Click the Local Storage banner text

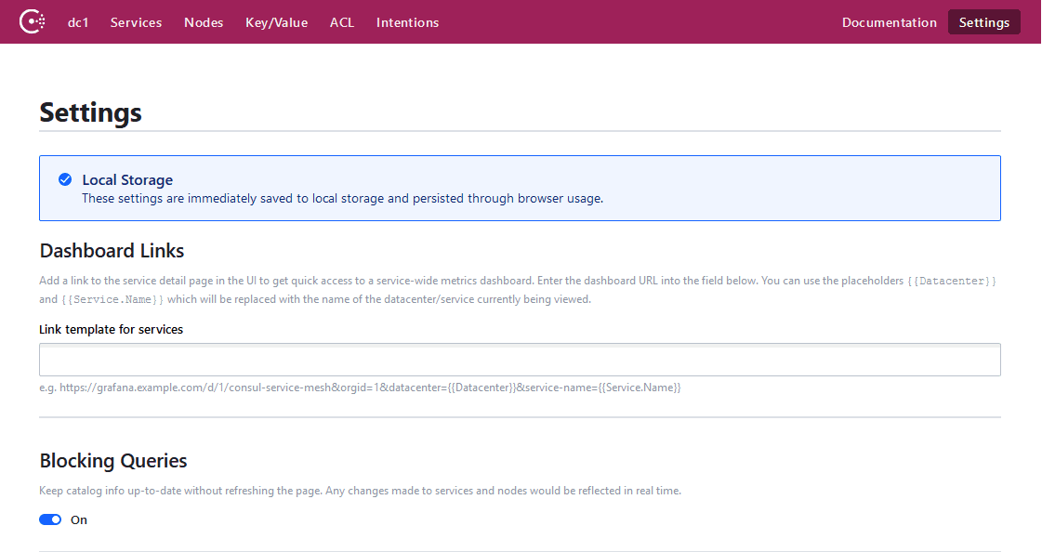click(127, 179)
